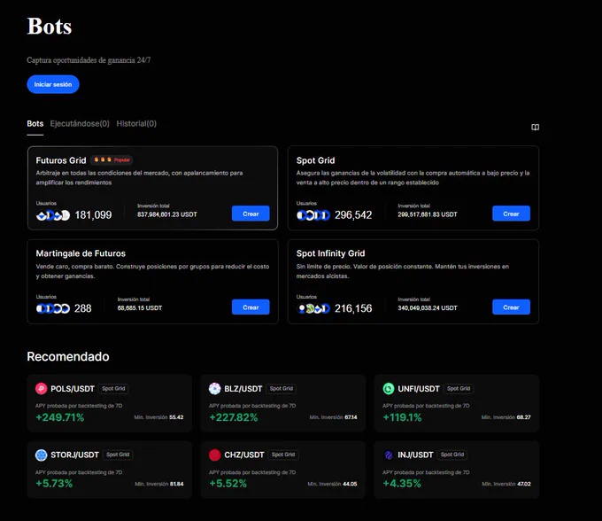Create a Spot Grid bot
Image resolution: width=602 pixels, height=521 pixels.
coord(511,214)
